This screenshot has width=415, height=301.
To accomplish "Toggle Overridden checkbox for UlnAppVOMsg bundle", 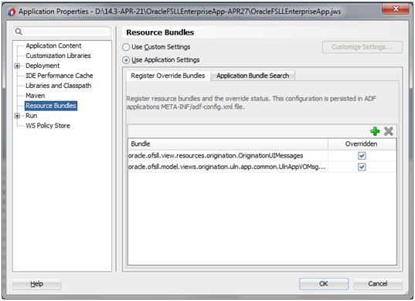I will [x=362, y=167].
